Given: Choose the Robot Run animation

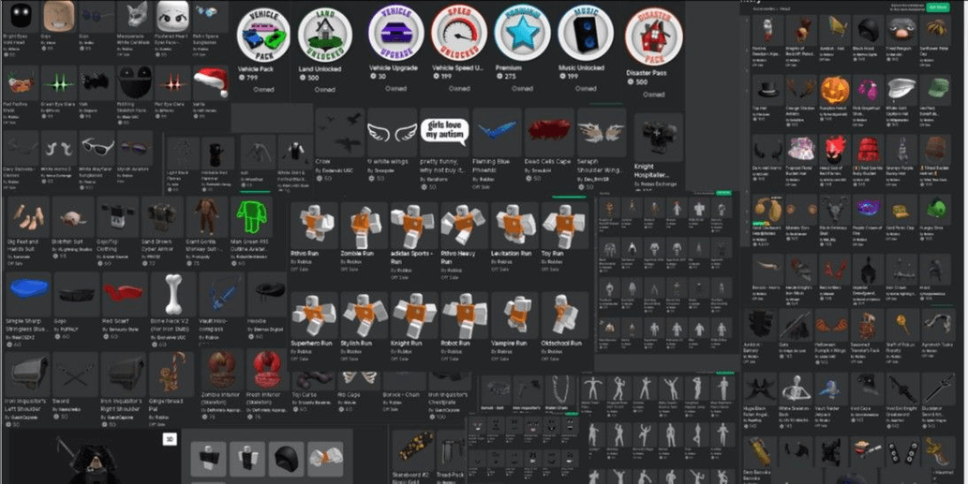Looking at the screenshot, I should 464,315.
